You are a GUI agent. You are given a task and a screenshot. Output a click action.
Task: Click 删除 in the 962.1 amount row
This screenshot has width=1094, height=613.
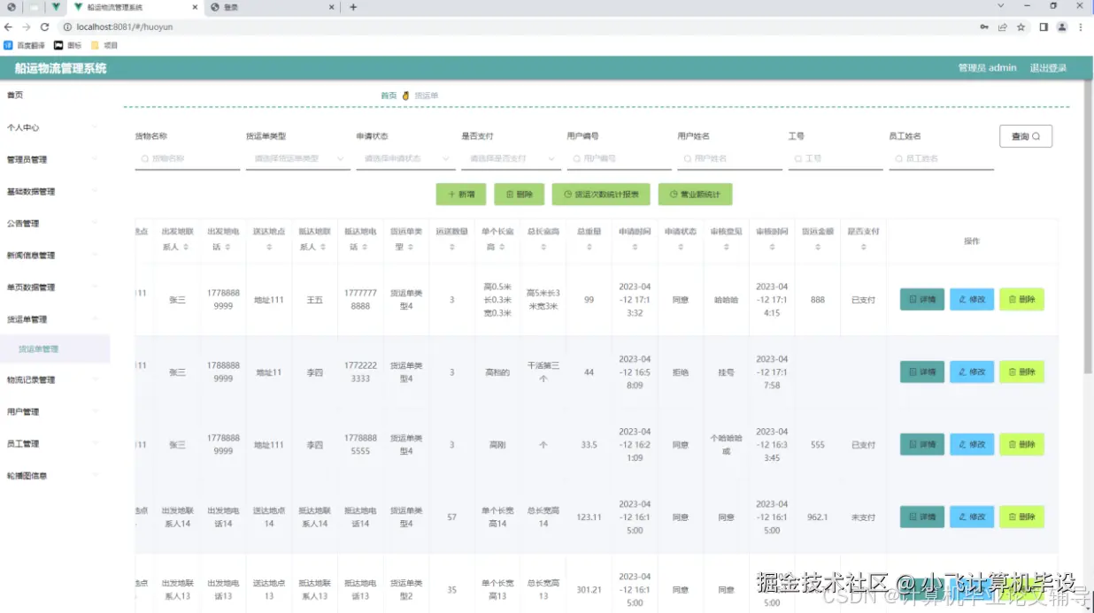pos(1021,517)
